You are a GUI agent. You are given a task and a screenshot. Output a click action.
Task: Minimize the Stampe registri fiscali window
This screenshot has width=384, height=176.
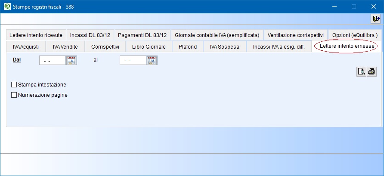334,6
